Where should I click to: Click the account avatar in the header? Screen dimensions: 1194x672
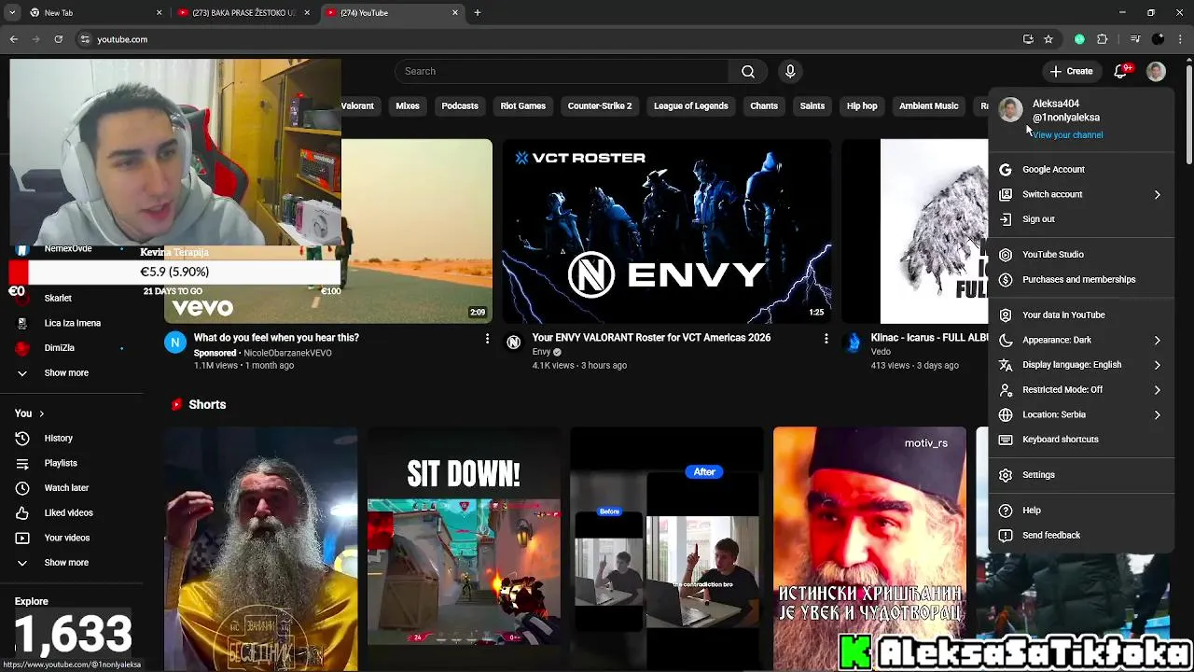click(1156, 71)
